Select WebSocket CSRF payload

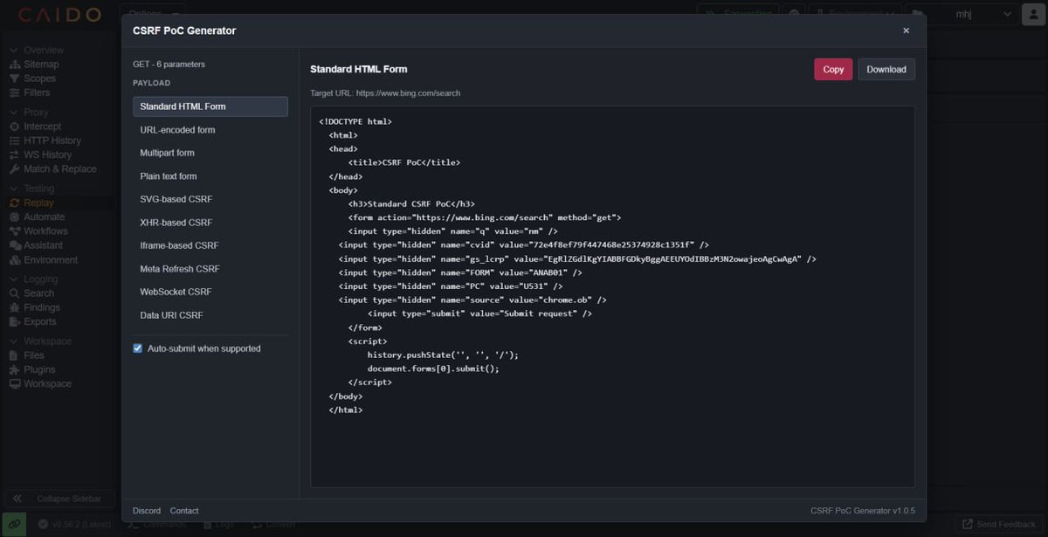tap(210, 292)
